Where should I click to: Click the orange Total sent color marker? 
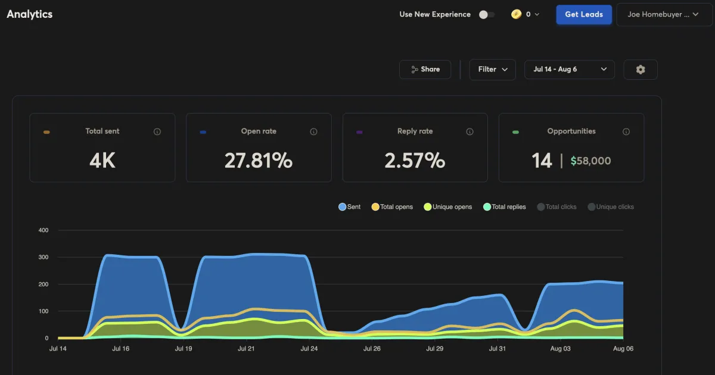pyautogui.click(x=46, y=132)
